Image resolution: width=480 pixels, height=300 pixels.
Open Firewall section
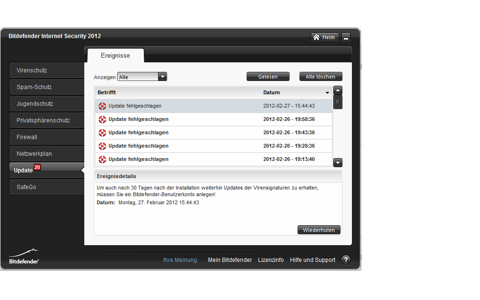tap(47, 137)
